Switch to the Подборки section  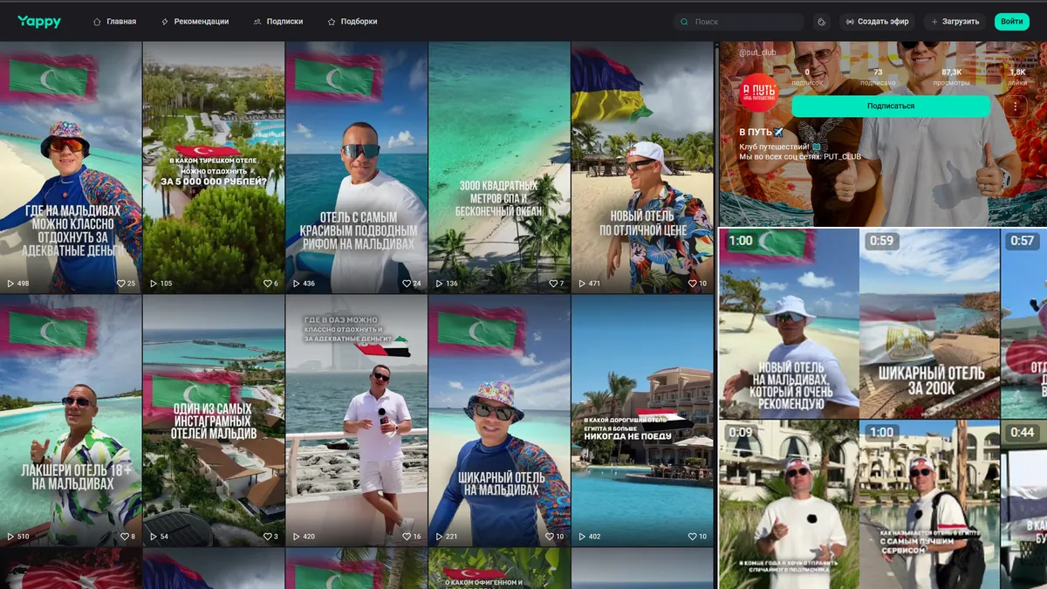point(352,22)
